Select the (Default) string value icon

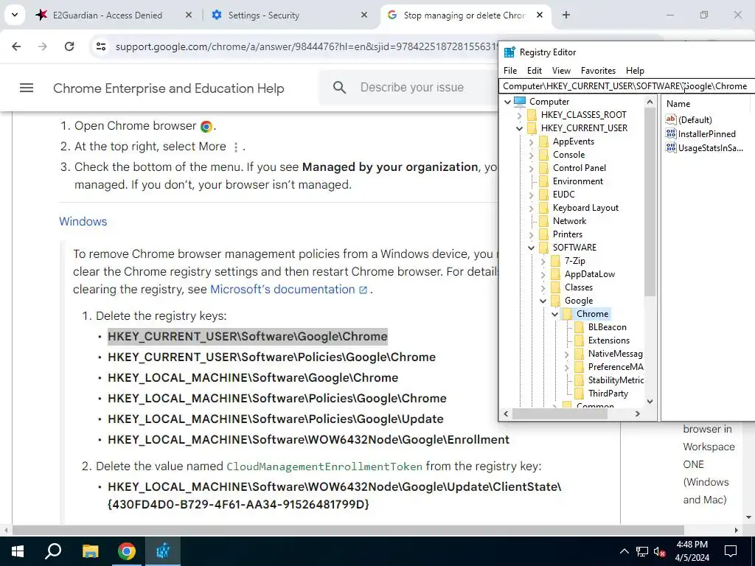click(x=671, y=119)
